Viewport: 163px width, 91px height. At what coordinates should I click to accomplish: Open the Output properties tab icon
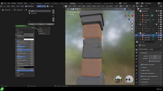[137, 53]
